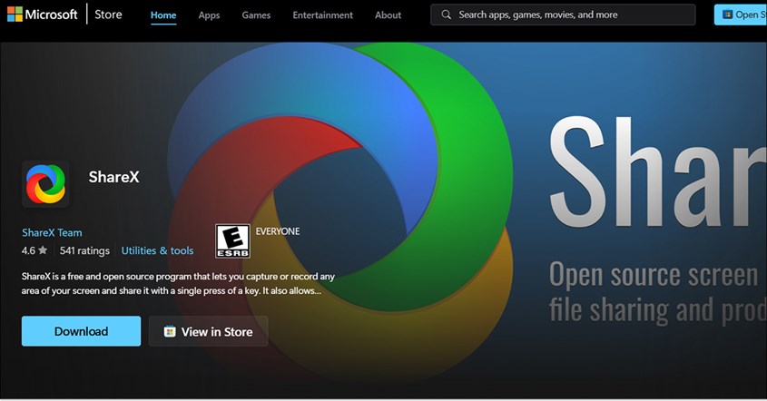Select the About menu item
This screenshot has width=767, height=401.
pos(388,15)
